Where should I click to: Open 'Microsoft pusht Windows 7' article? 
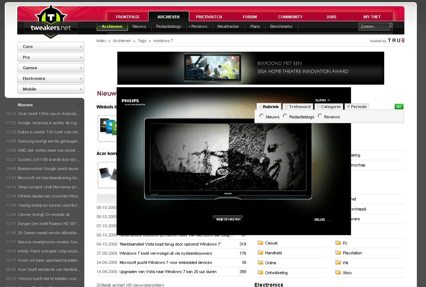tap(166, 262)
